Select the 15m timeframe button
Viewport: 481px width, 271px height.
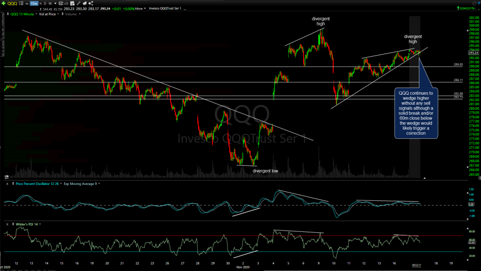click(34, 4)
